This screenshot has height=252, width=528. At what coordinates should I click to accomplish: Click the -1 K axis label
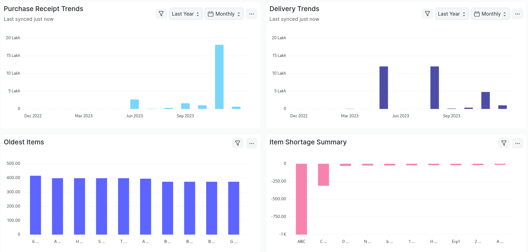tap(283, 234)
